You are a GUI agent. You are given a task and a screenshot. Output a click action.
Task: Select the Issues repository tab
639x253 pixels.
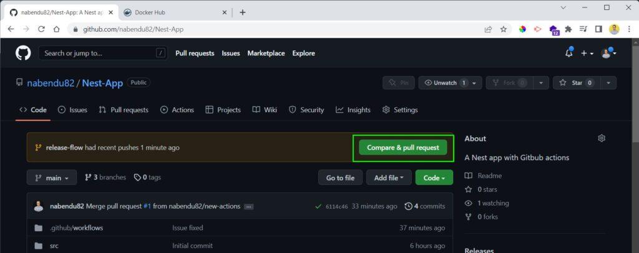[72, 110]
